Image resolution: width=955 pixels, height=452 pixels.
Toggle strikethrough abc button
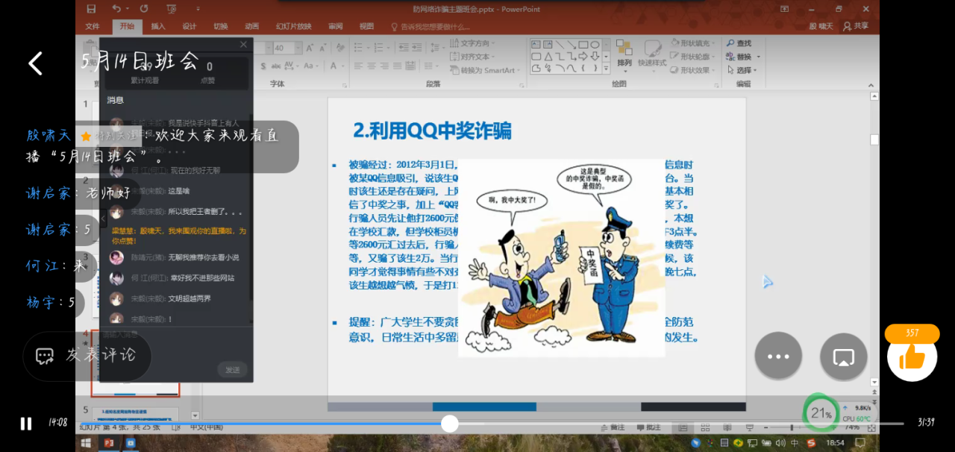pyautogui.click(x=276, y=66)
